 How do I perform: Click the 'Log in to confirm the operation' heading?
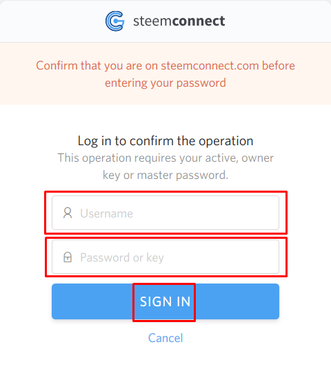coord(165,141)
